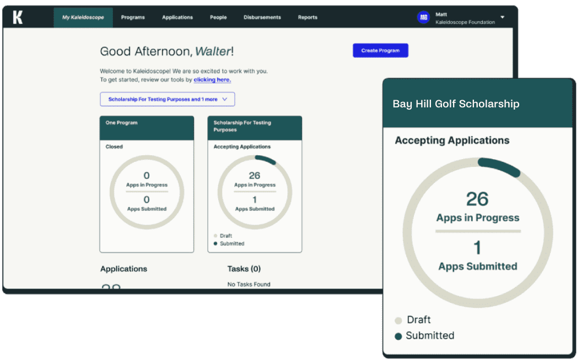Select the Disbursements tab
This screenshot has height=364, width=582.
(262, 18)
